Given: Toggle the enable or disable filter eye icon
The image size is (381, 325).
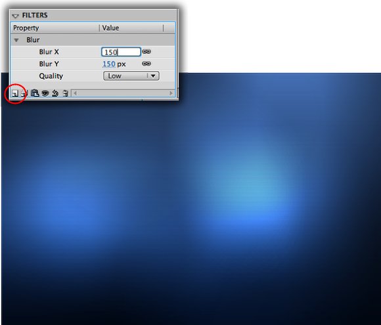Looking at the screenshot, I should click(45, 93).
